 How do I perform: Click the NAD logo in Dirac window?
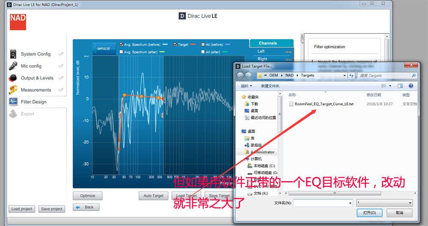[18, 22]
